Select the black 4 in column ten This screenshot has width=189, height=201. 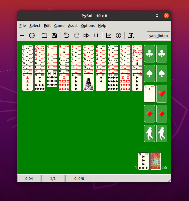(137, 82)
